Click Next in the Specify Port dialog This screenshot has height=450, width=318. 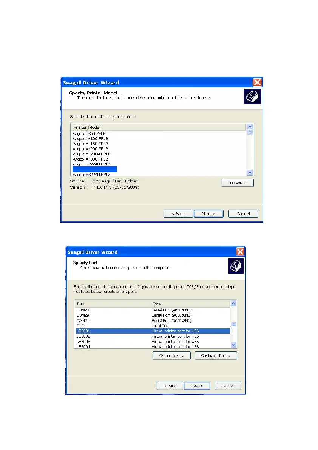197,386
